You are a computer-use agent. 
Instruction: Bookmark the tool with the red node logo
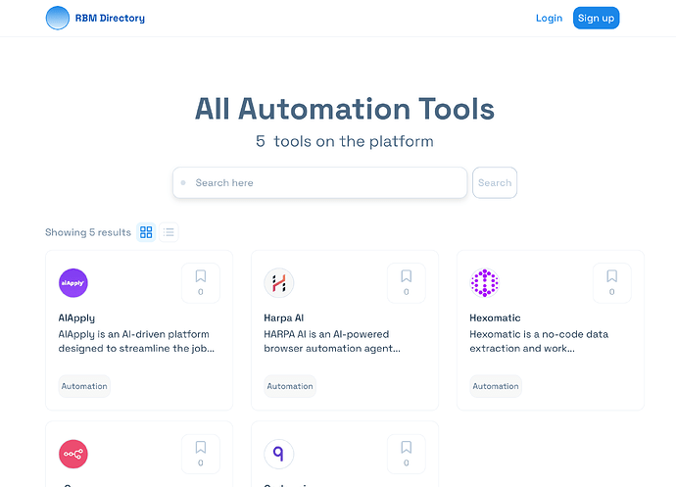(201, 454)
